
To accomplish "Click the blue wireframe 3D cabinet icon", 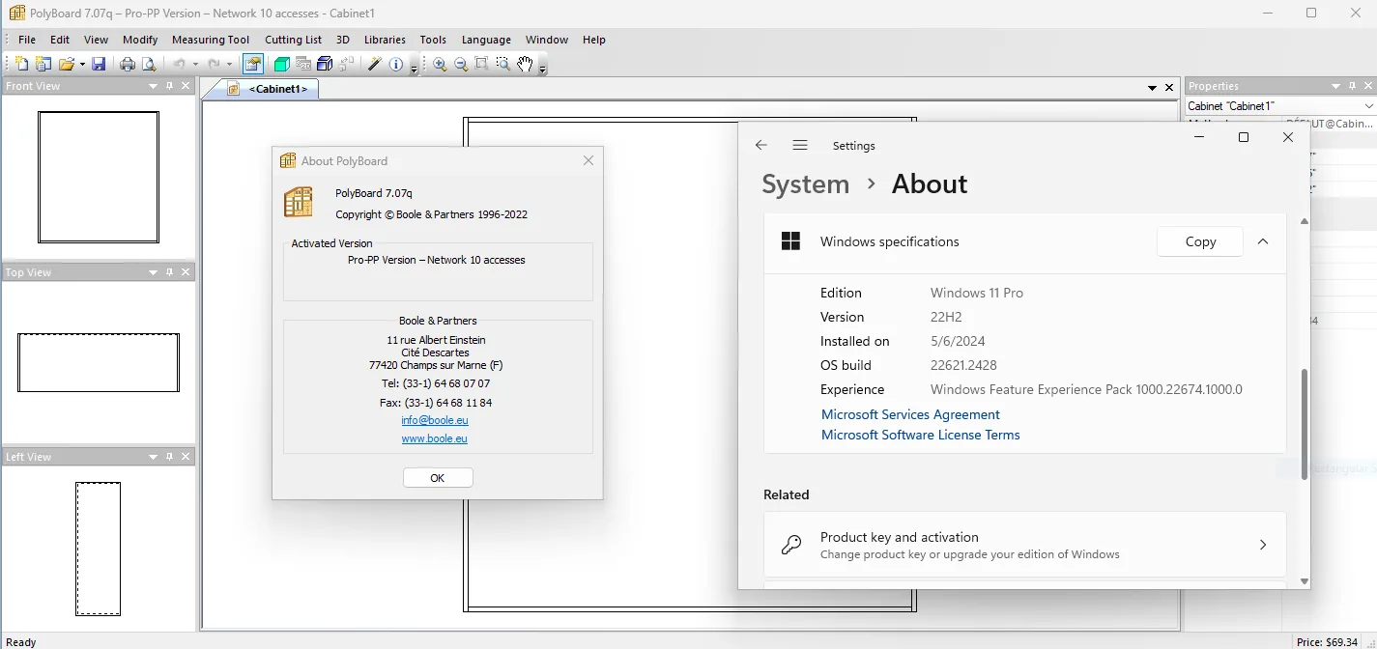I will pos(325,64).
